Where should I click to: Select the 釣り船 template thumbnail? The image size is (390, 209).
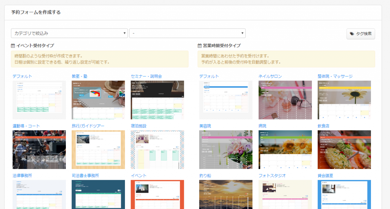226,195
